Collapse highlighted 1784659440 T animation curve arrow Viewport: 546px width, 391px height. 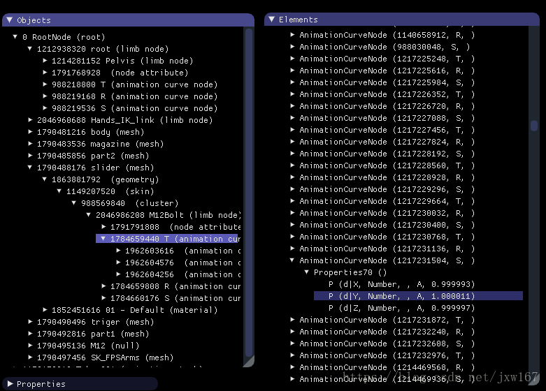(103, 238)
